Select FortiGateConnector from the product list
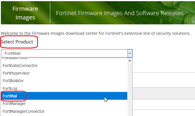This screenshot has width=195, height=116. [20, 66]
